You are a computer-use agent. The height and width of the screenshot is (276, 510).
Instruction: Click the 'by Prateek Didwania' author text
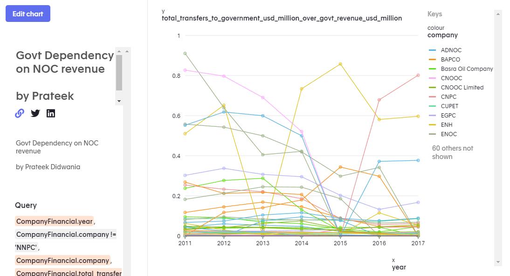tap(48, 167)
